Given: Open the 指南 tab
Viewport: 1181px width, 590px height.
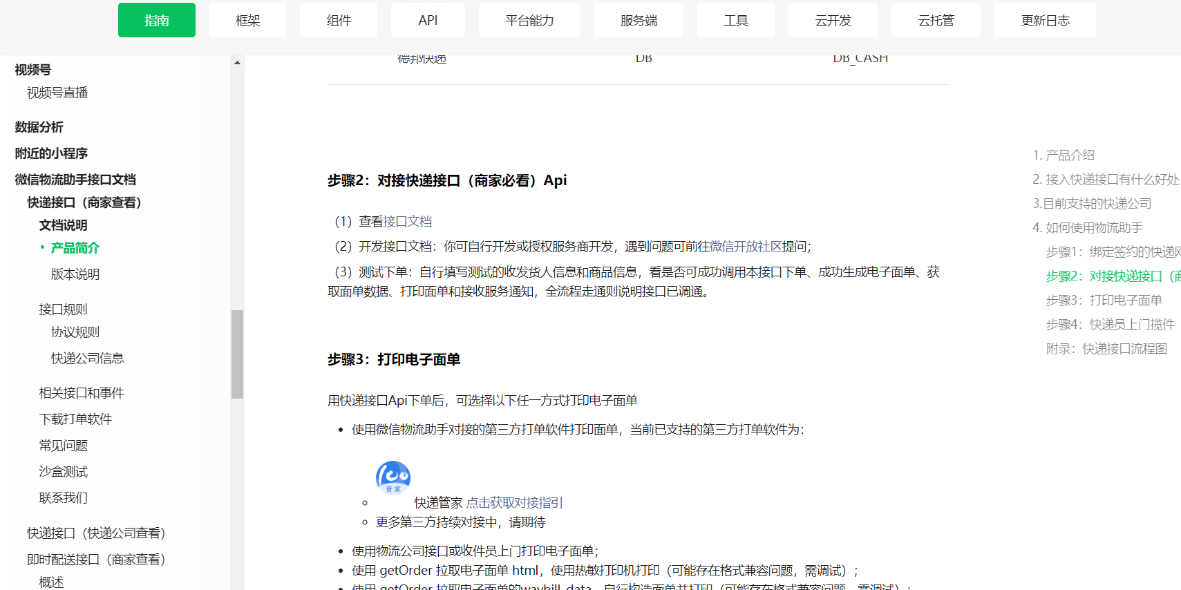Looking at the screenshot, I should pos(157,20).
